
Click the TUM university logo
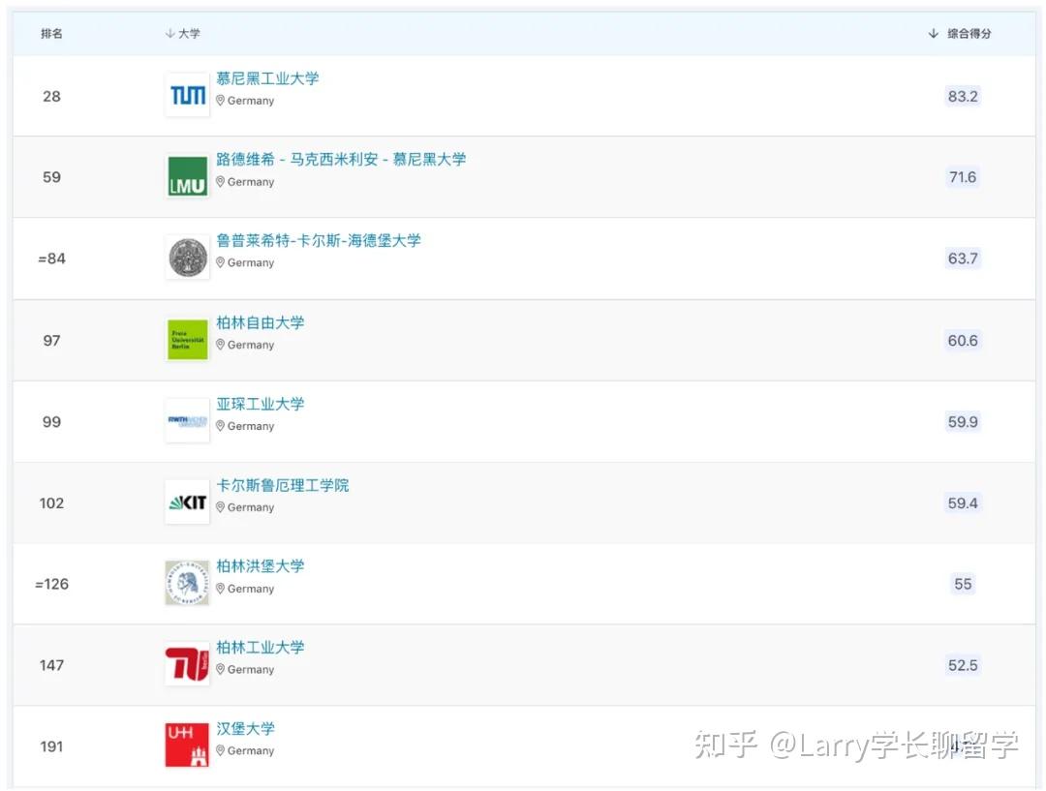(x=188, y=96)
